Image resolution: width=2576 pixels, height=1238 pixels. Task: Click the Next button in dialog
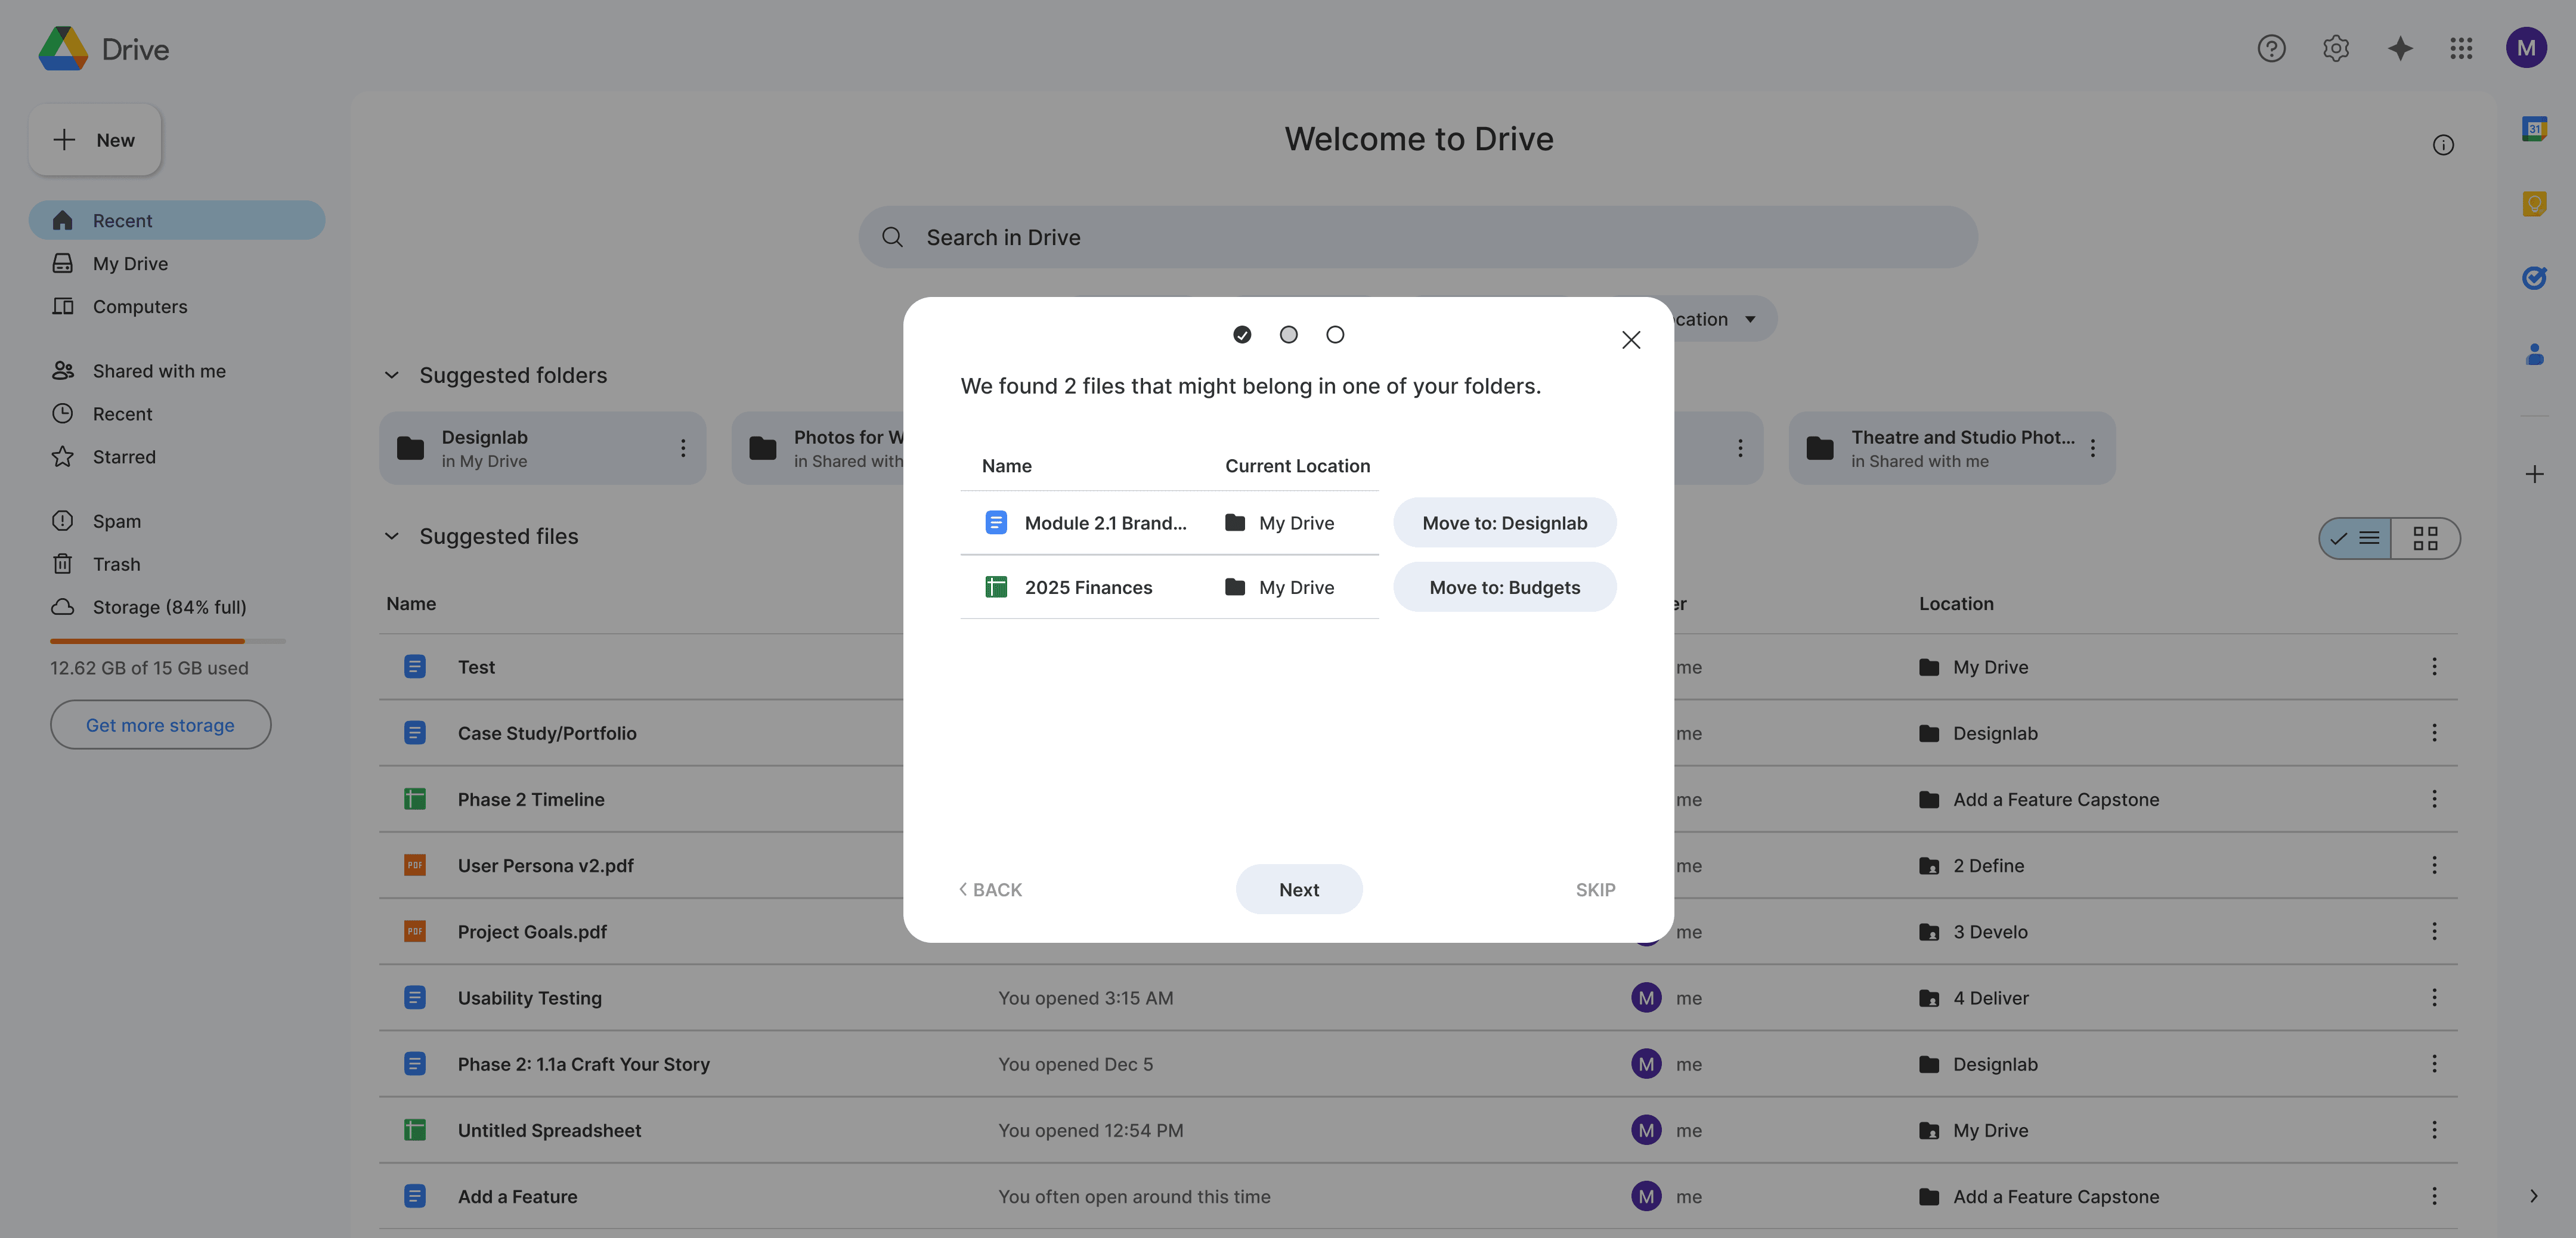[x=1298, y=889]
